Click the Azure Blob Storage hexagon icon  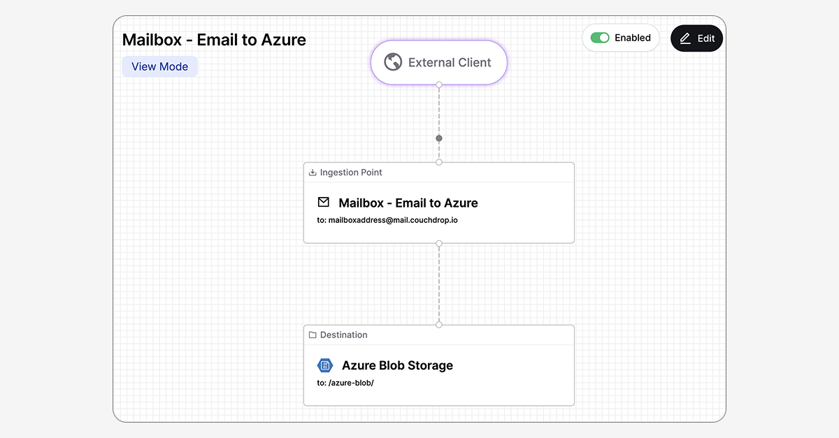pos(325,365)
